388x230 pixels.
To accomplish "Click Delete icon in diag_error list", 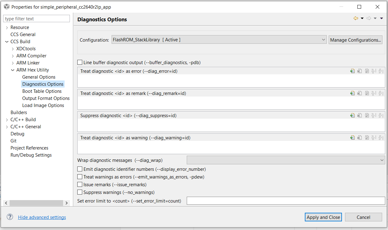I will click(360, 71).
